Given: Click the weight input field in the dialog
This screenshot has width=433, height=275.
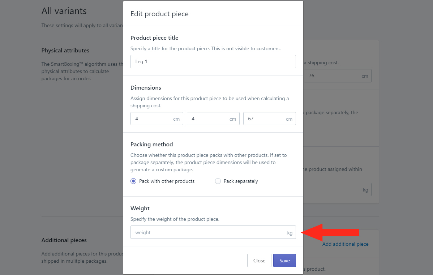Looking at the screenshot, I should (x=213, y=232).
